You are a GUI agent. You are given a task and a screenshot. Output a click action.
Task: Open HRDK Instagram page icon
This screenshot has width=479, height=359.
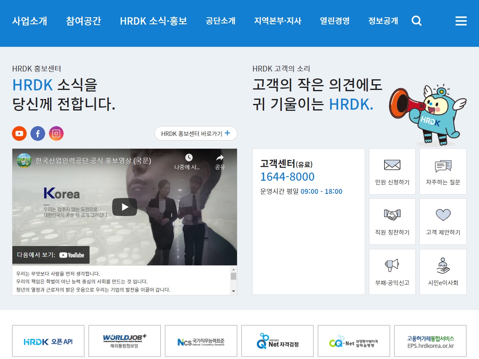point(56,133)
